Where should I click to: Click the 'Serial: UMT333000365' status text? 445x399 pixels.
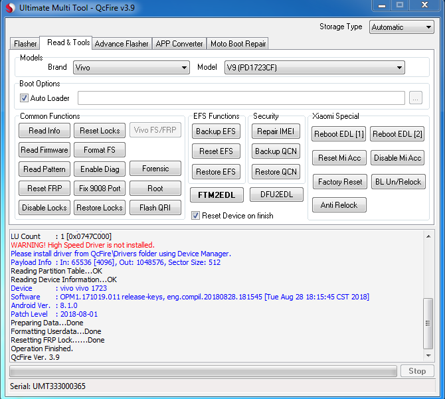(48, 386)
